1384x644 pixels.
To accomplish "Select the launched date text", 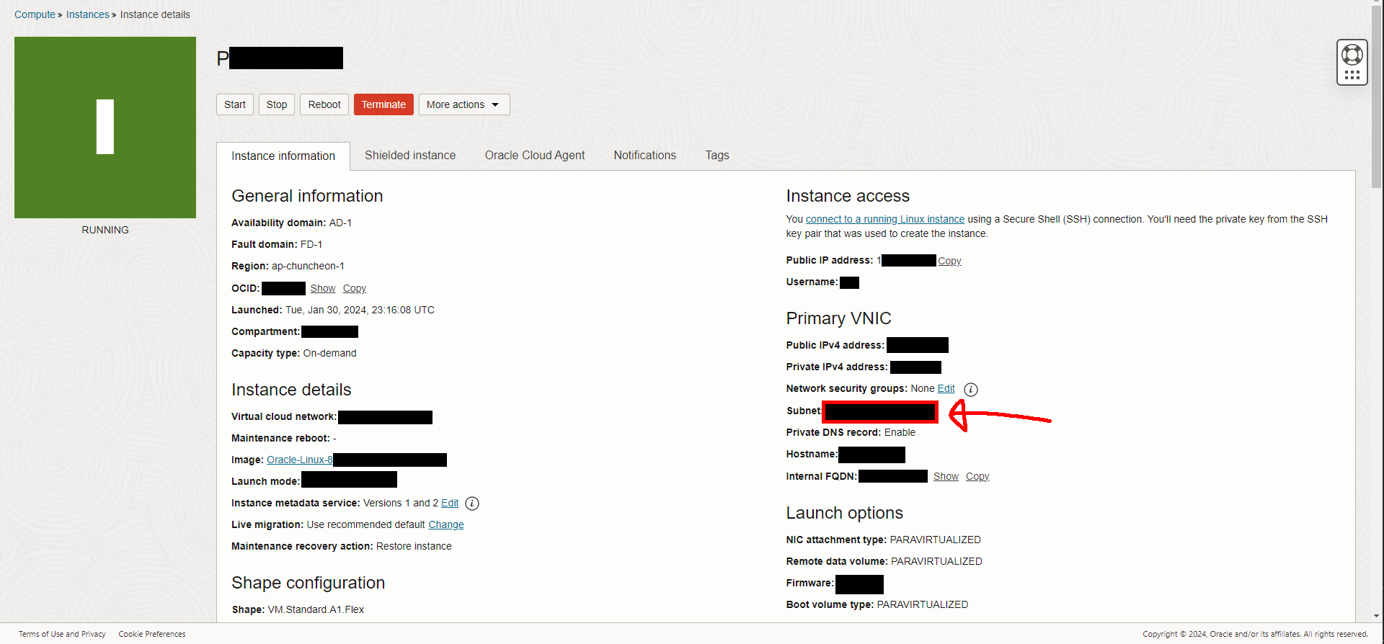I will [x=360, y=310].
